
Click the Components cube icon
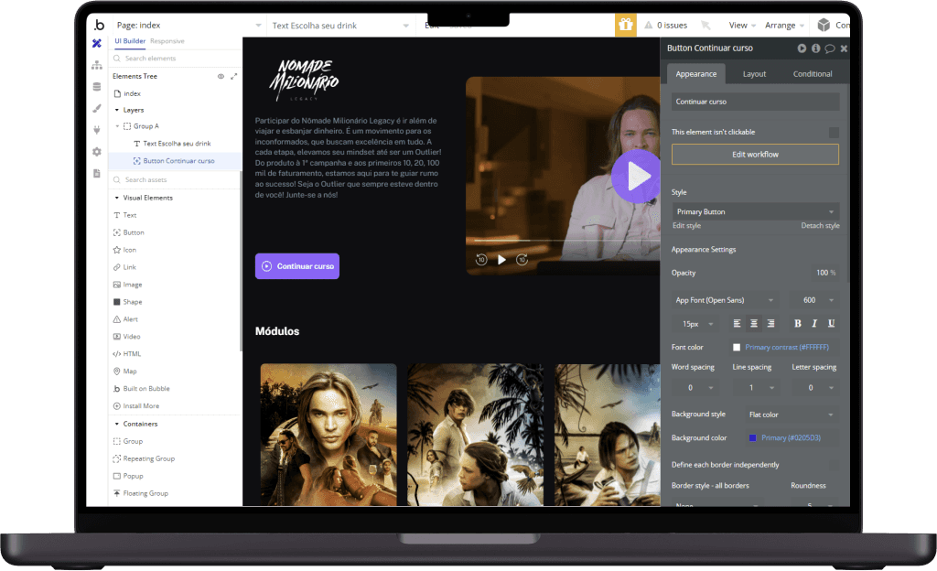click(824, 25)
